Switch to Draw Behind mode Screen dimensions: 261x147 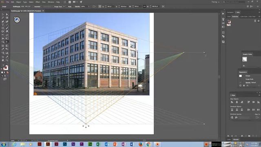4,76
